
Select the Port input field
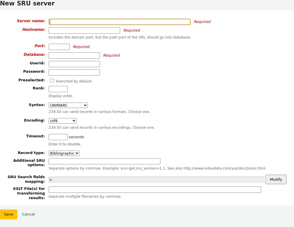click(59, 47)
